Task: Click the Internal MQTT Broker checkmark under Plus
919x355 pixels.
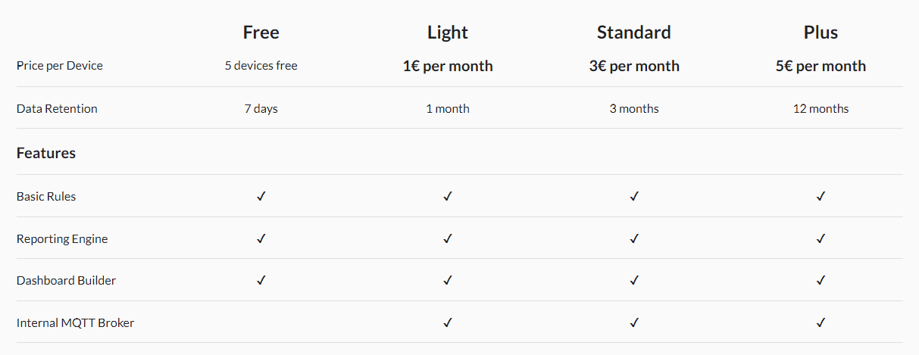Action: 821,322
